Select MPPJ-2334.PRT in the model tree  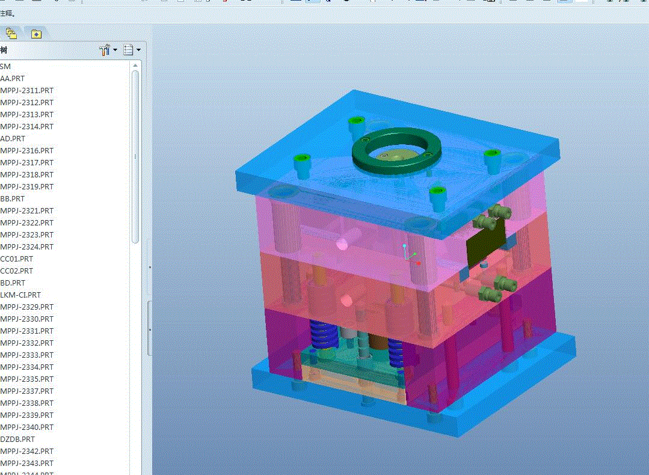27,367
